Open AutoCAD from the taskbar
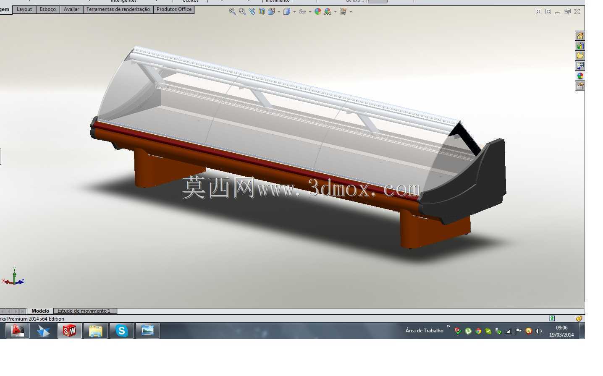Viewport: 603px width, 376px height. point(18,331)
